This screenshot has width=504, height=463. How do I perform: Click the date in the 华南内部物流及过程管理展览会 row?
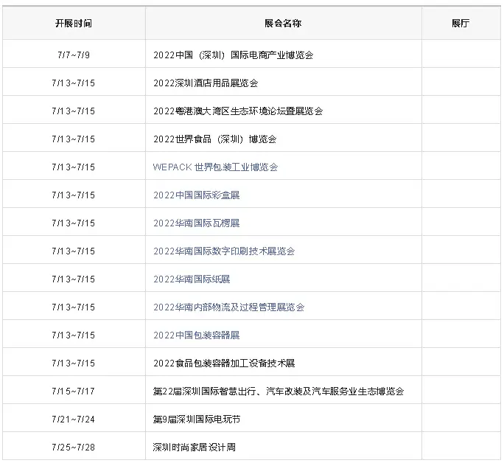coord(73,307)
